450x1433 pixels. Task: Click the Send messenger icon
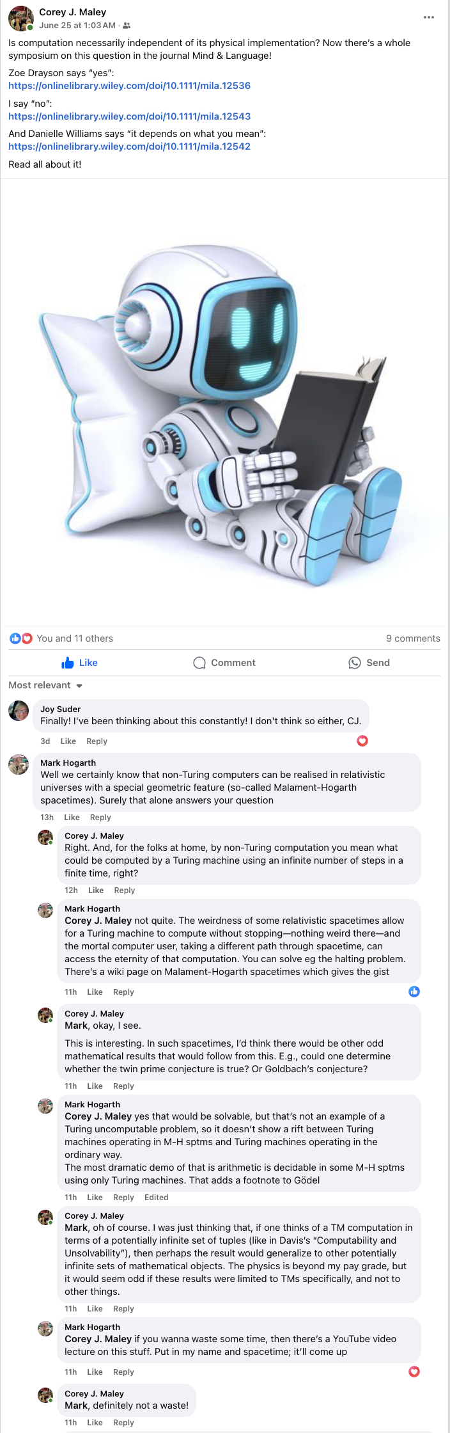(x=355, y=663)
